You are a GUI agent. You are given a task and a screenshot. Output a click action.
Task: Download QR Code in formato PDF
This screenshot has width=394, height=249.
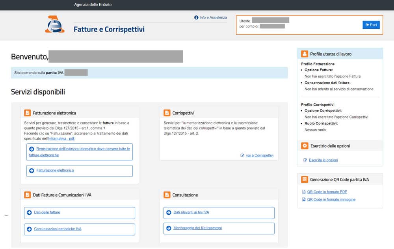pos(327,192)
